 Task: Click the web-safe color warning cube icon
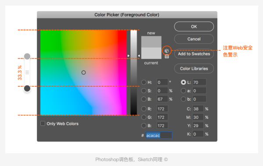167,51
